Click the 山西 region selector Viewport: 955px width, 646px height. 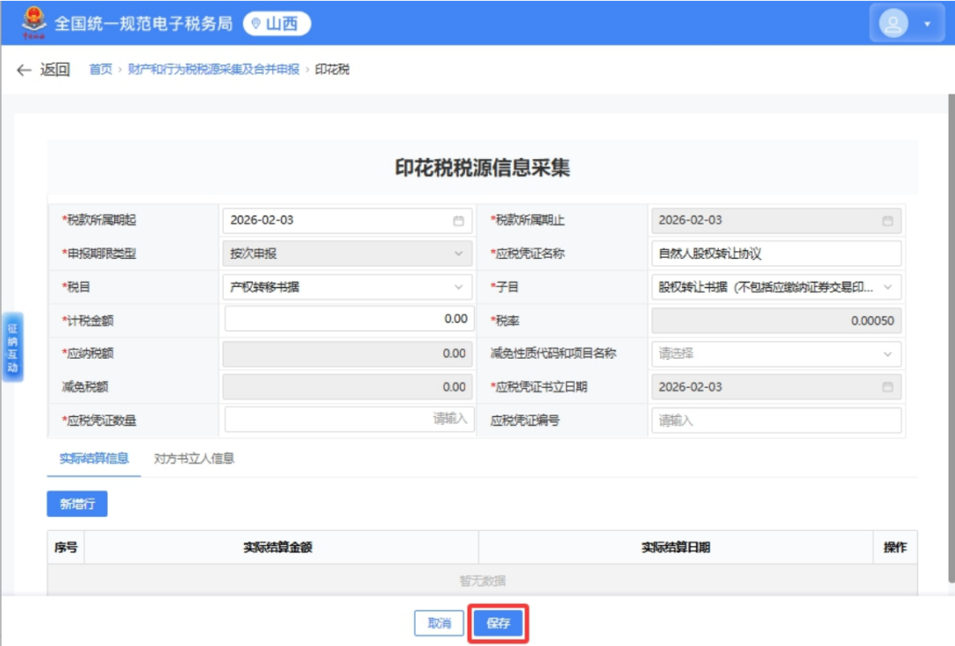coord(277,24)
